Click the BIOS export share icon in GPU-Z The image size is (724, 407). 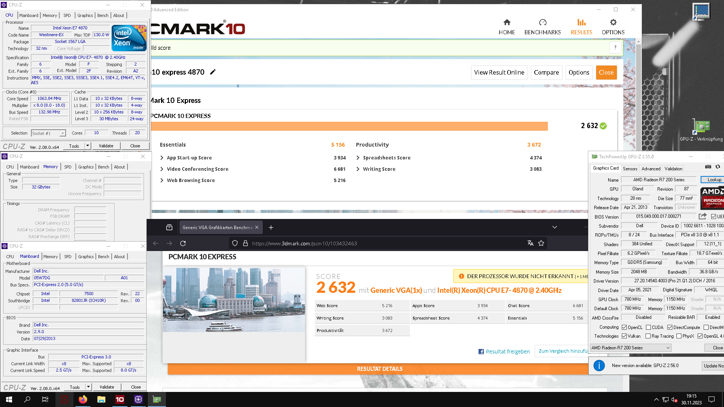(702, 216)
